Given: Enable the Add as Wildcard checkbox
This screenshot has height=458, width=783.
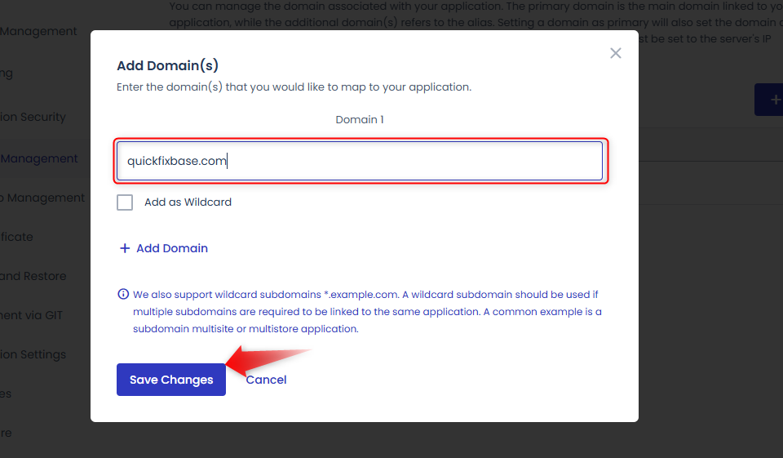Looking at the screenshot, I should click(x=125, y=202).
